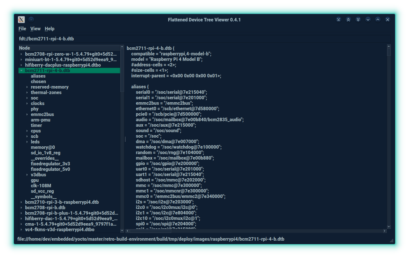The height and width of the screenshot is (258, 409).
Task: Click the source view scroll-right arrow
Action: (384, 231)
